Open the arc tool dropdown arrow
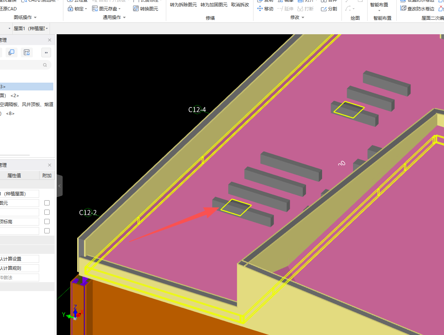 coord(353,9)
